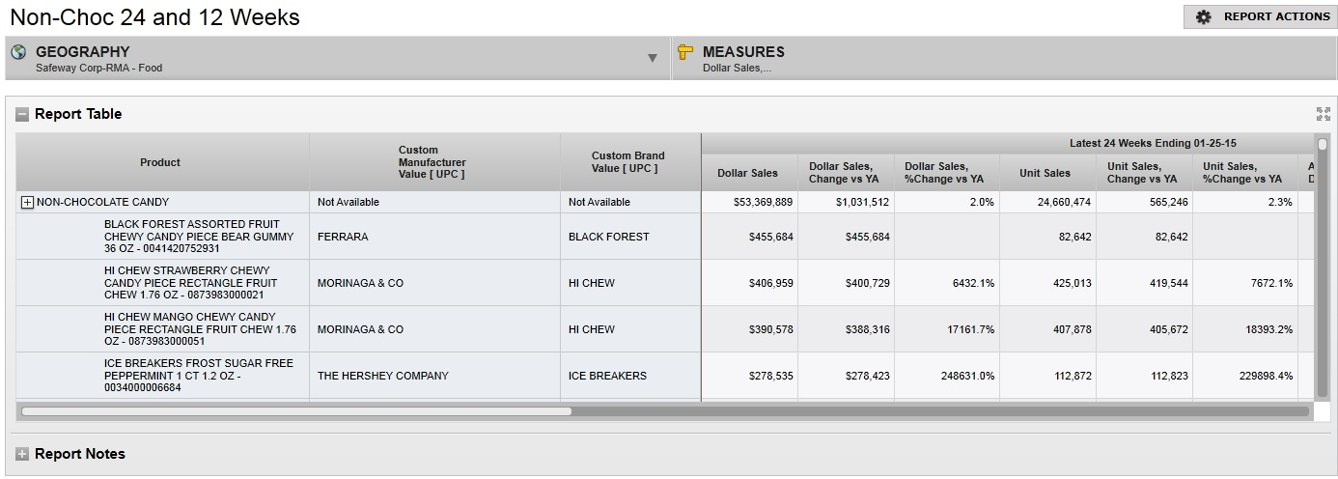The width and height of the screenshot is (1338, 479).
Task: Click Custom Manufacturer Value column header
Action: point(432,162)
